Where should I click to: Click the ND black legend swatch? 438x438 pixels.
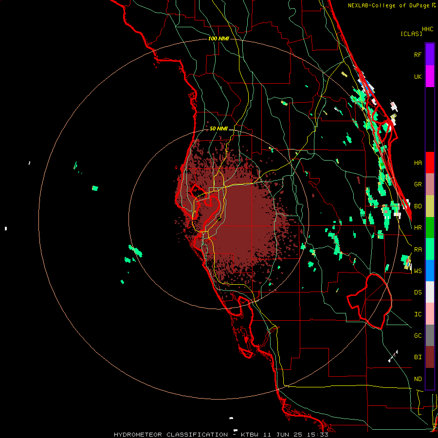430,379
